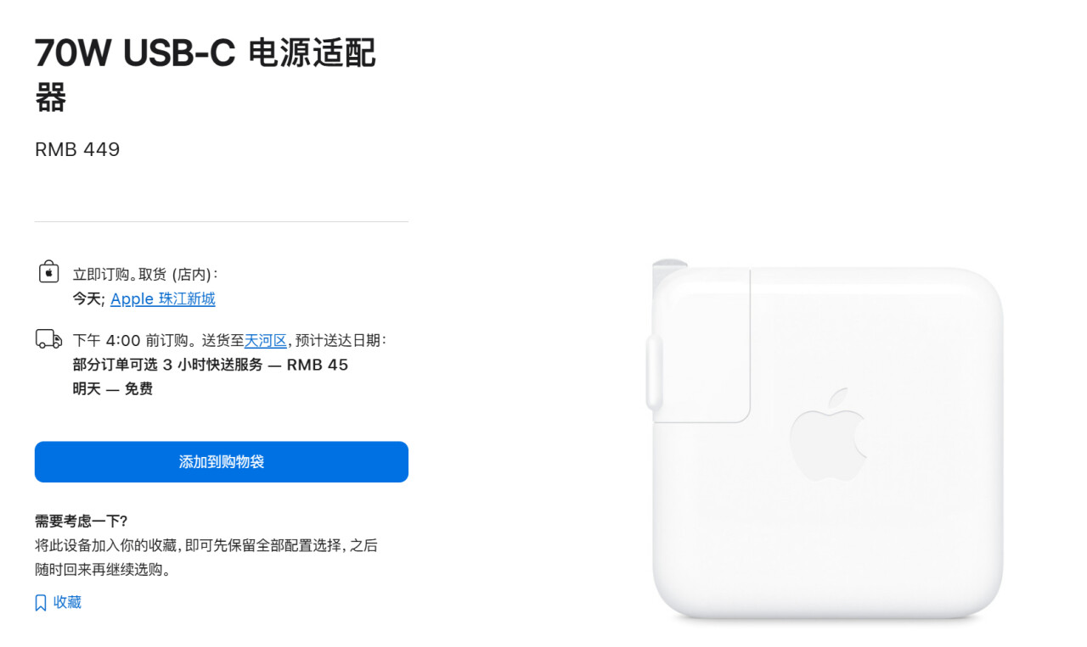
Task: Click the 立即订购。取货 (店内) pickup text
Action: click(x=146, y=274)
